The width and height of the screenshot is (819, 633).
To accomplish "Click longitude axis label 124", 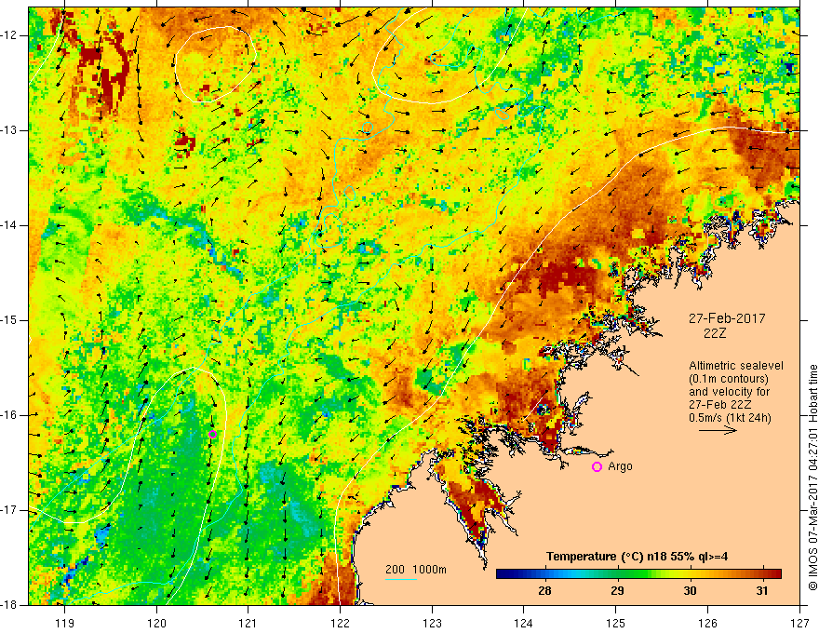I will coord(524,623).
